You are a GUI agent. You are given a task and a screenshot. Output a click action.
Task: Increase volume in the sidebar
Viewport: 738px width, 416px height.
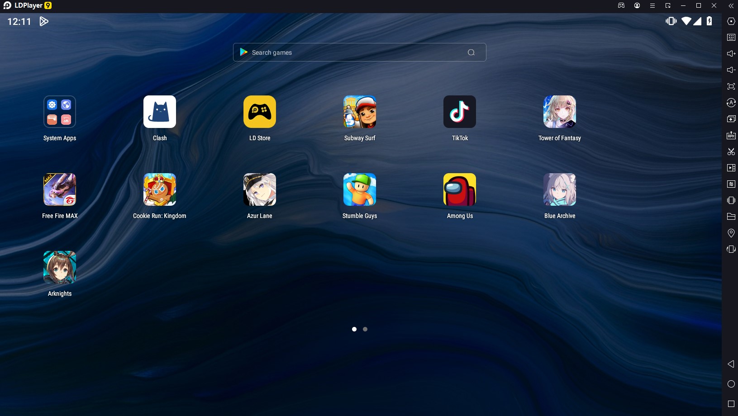click(x=731, y=54)
